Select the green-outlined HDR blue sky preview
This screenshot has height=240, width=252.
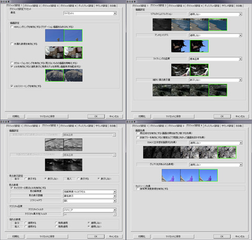(73, 36)
